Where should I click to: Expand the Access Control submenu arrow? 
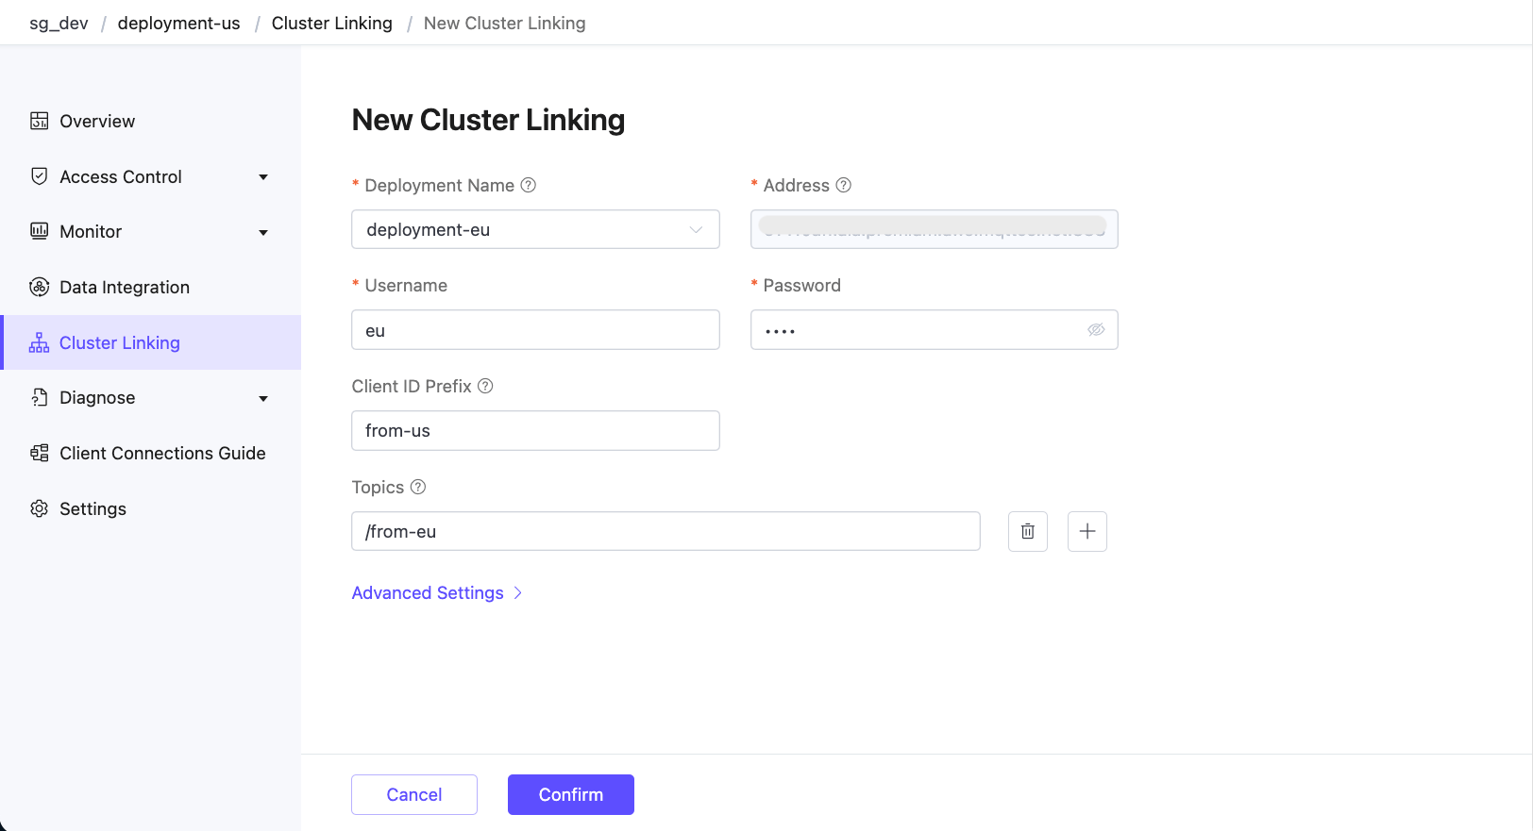(263, 177)
